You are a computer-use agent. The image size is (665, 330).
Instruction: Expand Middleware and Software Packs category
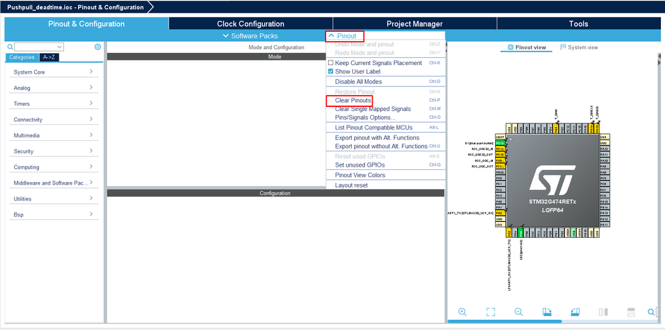[x=53, y=183]
